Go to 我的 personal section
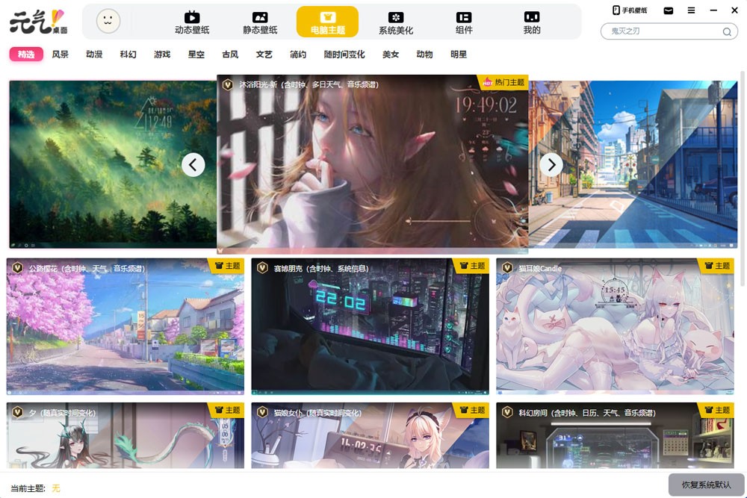The width and height of the screenshot is (747, 498). (532, 22)
